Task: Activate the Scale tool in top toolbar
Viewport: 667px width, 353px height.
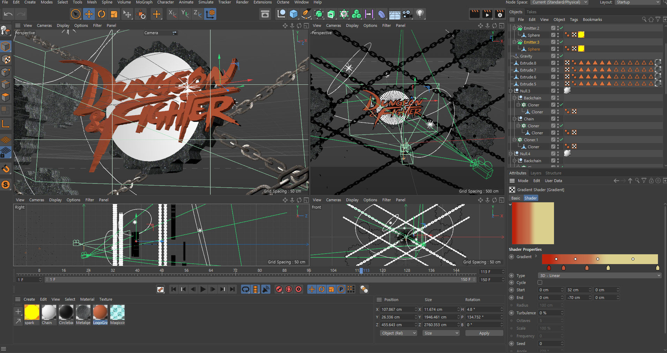Action: pyautogui.click(x=114, y=14)
